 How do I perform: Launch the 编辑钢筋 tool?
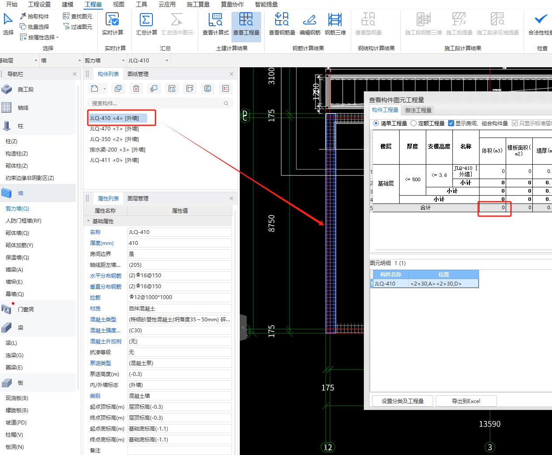click(310, 24)
